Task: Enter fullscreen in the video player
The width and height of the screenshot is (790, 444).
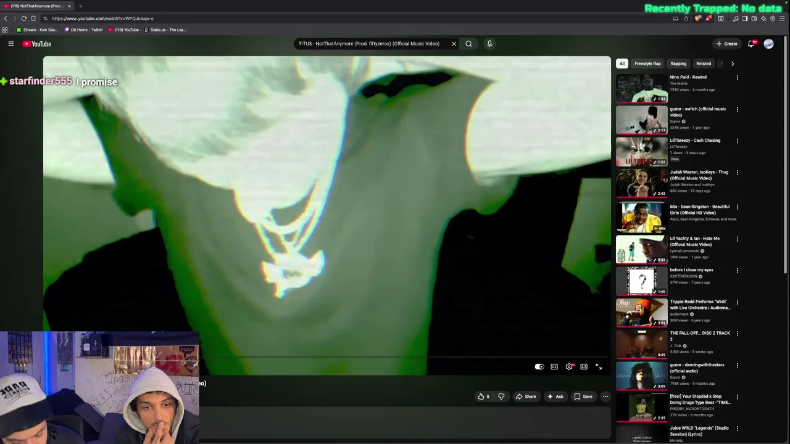Action: click(599, 367)
